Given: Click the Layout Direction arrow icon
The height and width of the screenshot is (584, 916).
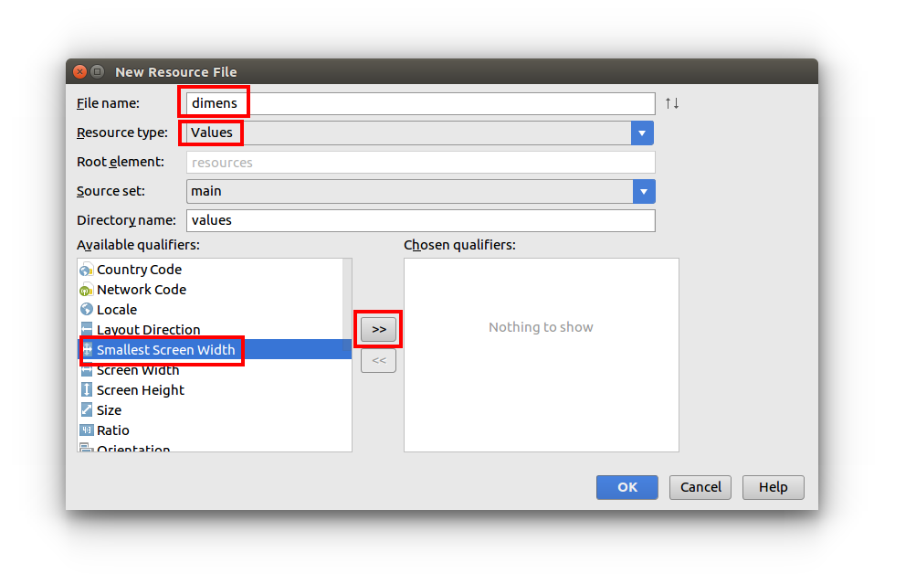Looking at the screenshot, I should 86,330.
